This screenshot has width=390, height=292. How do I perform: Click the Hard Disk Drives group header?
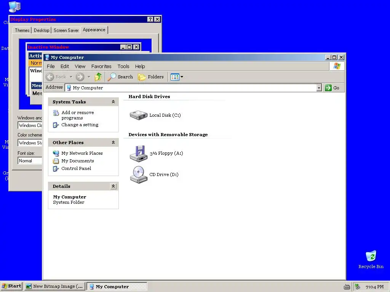coord(149,97)
